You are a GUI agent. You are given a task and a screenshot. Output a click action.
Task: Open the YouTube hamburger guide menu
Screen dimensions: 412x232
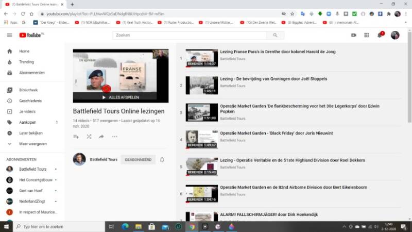point(9,35)
